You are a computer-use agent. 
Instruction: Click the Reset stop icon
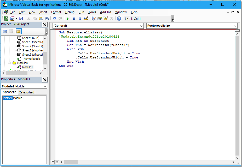point(80,19)
